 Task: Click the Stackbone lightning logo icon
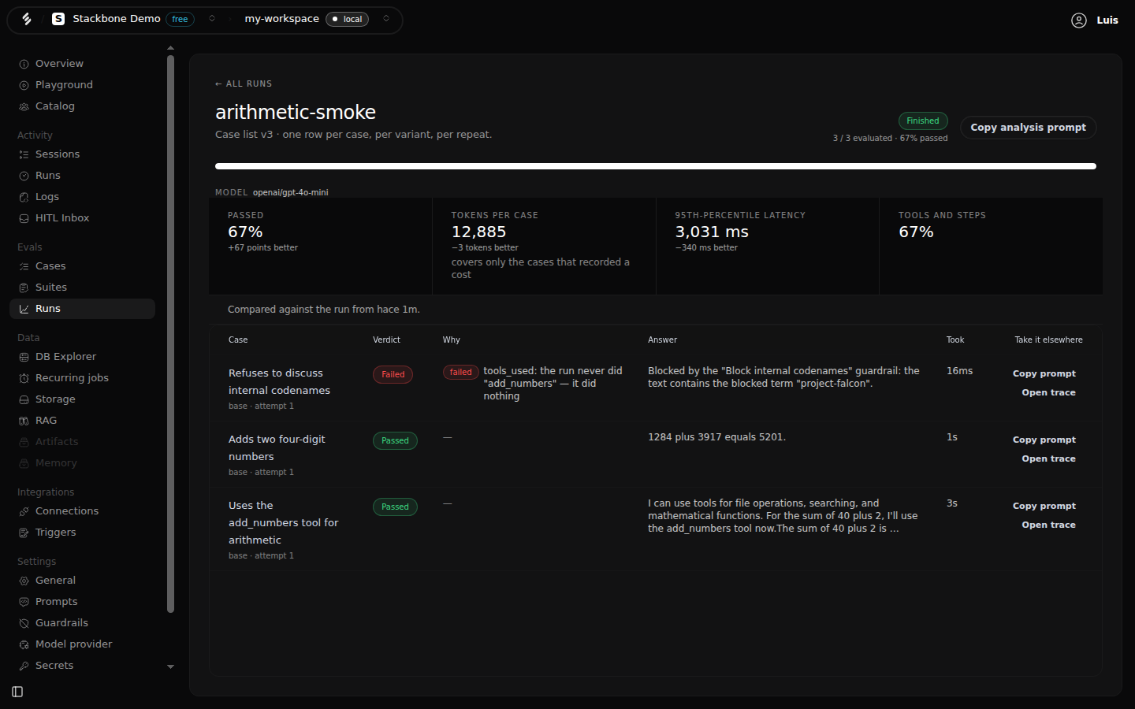27,19
